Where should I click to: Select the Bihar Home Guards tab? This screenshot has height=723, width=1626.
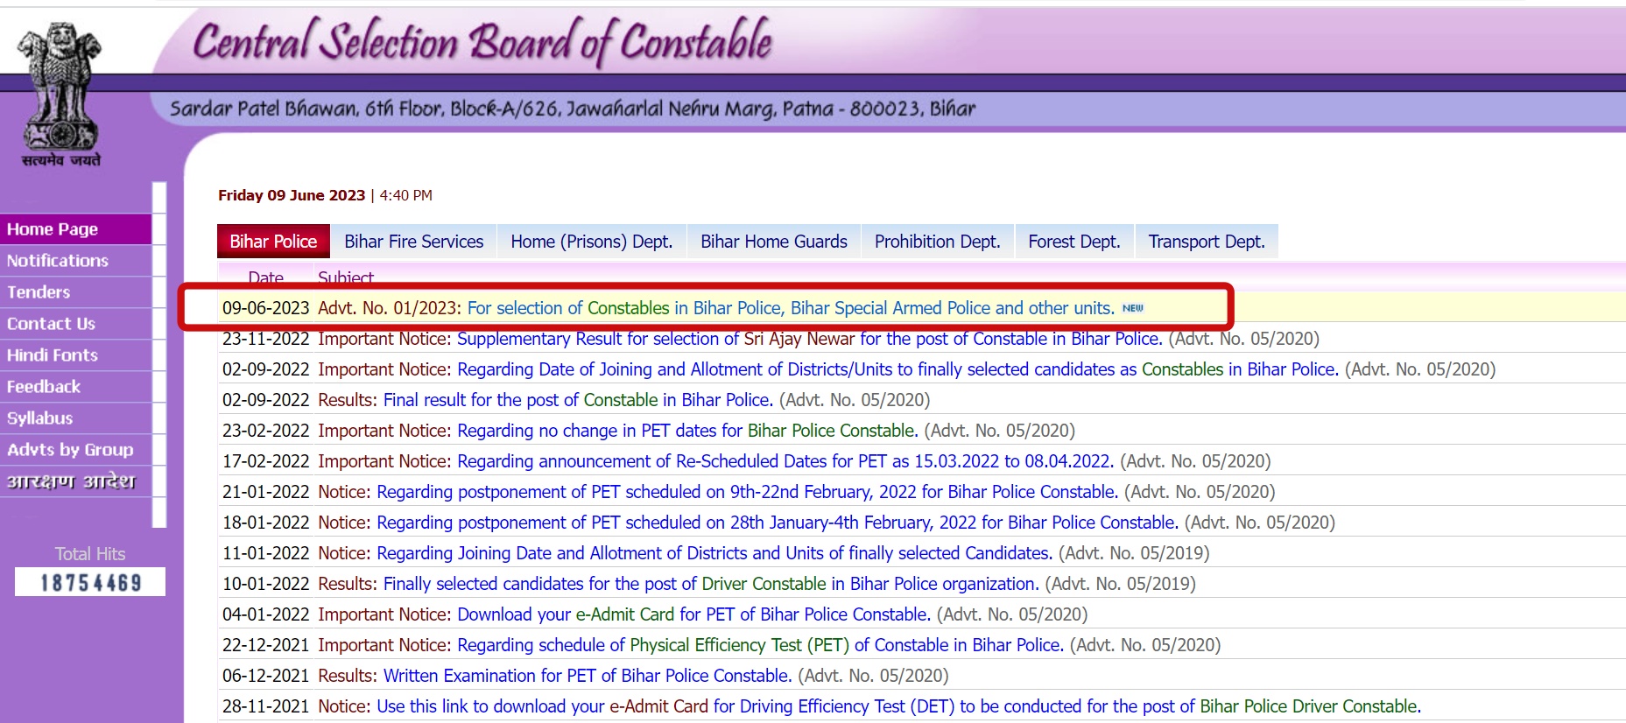tap(773, 242)
